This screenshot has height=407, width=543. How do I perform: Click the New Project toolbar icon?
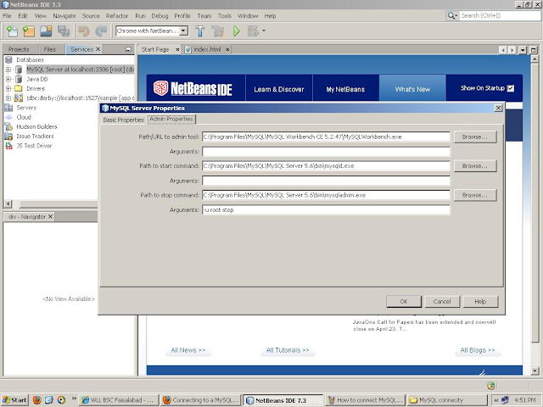click(x=29, y=31)
